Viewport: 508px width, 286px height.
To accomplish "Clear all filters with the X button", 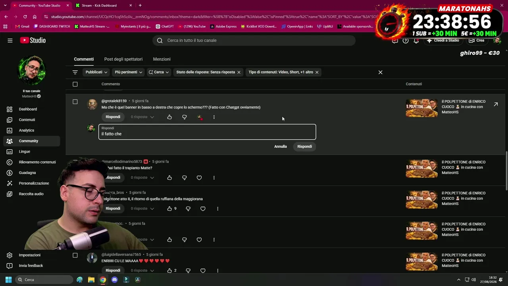I will 381,72.
